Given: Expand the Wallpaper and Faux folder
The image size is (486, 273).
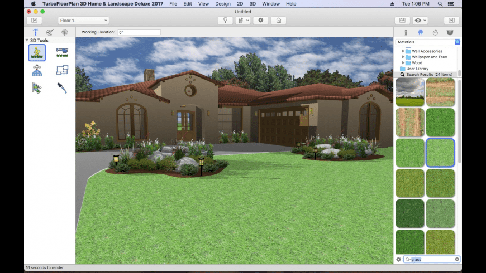Looking at the screenshot, I should point(403,57).
